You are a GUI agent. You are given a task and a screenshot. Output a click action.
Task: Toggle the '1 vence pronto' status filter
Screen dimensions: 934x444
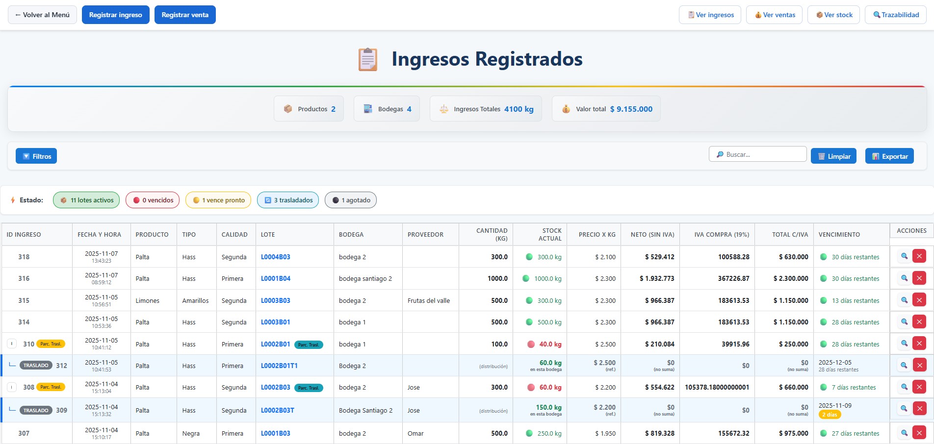click(218, 200)
